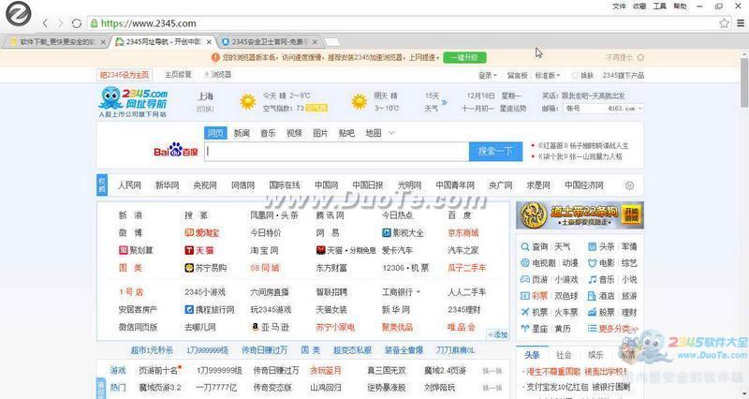Click the vertical page scrollbar thumb

744,81
